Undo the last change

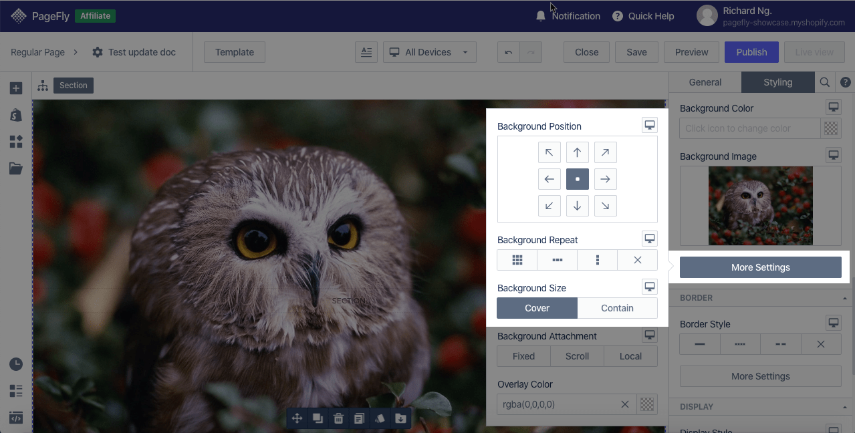pyautogui.click(x=509, y=52)
